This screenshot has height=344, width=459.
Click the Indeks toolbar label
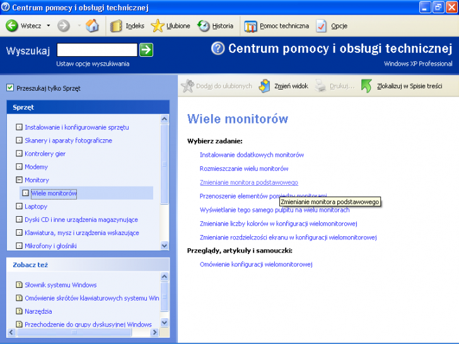click(135, 26)
